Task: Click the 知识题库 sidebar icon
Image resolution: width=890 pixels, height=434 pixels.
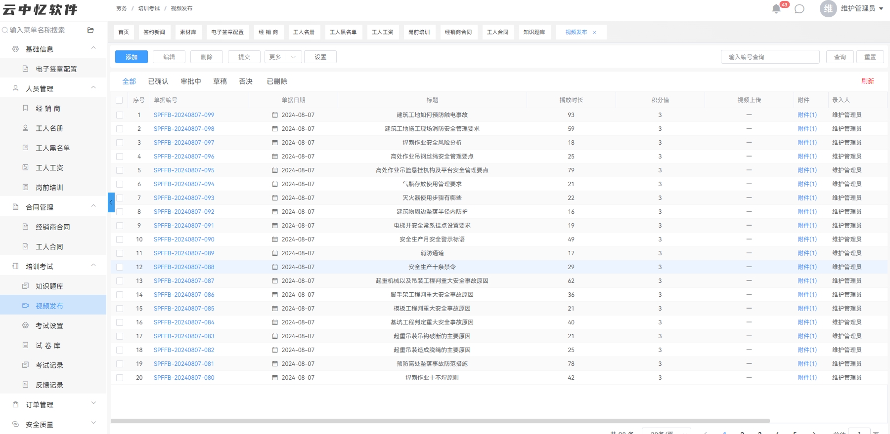Action: click(25, 286)
